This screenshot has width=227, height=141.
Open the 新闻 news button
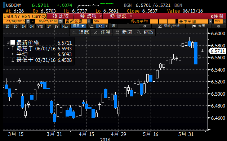pyautogui.click(x=124, y=32)
